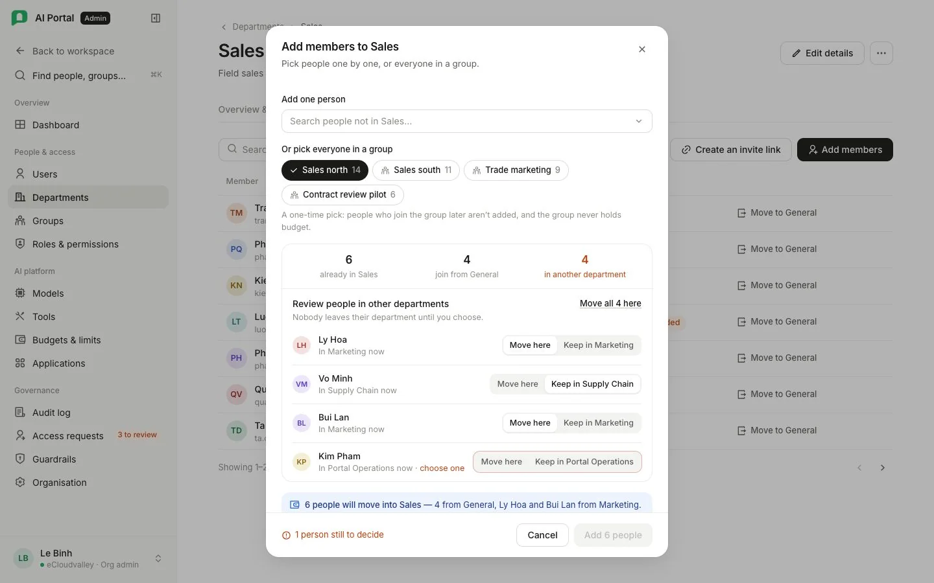The width and height of the screenshot is (934, 583).
Task: Choose Move here for Vo Minh
Action: tap(518, 384)
